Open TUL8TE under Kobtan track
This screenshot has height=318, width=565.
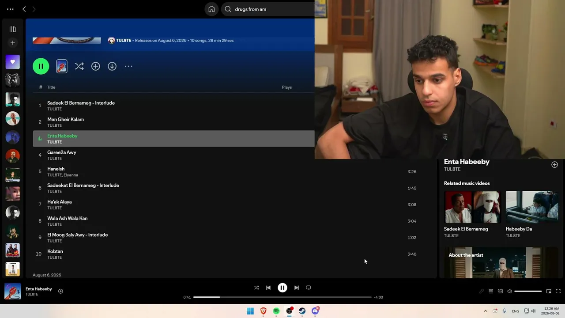click(55, 257)
